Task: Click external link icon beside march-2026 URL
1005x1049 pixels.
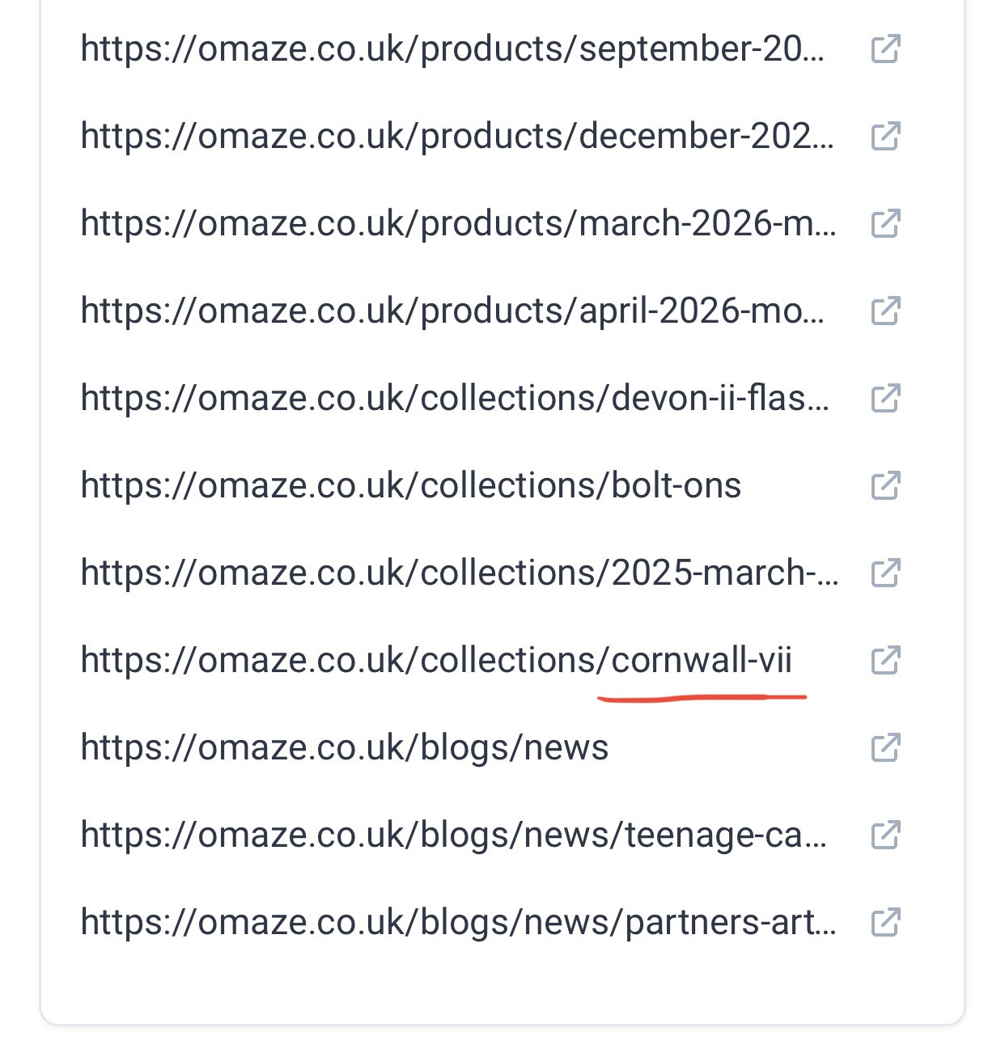Action: [885, 224]
